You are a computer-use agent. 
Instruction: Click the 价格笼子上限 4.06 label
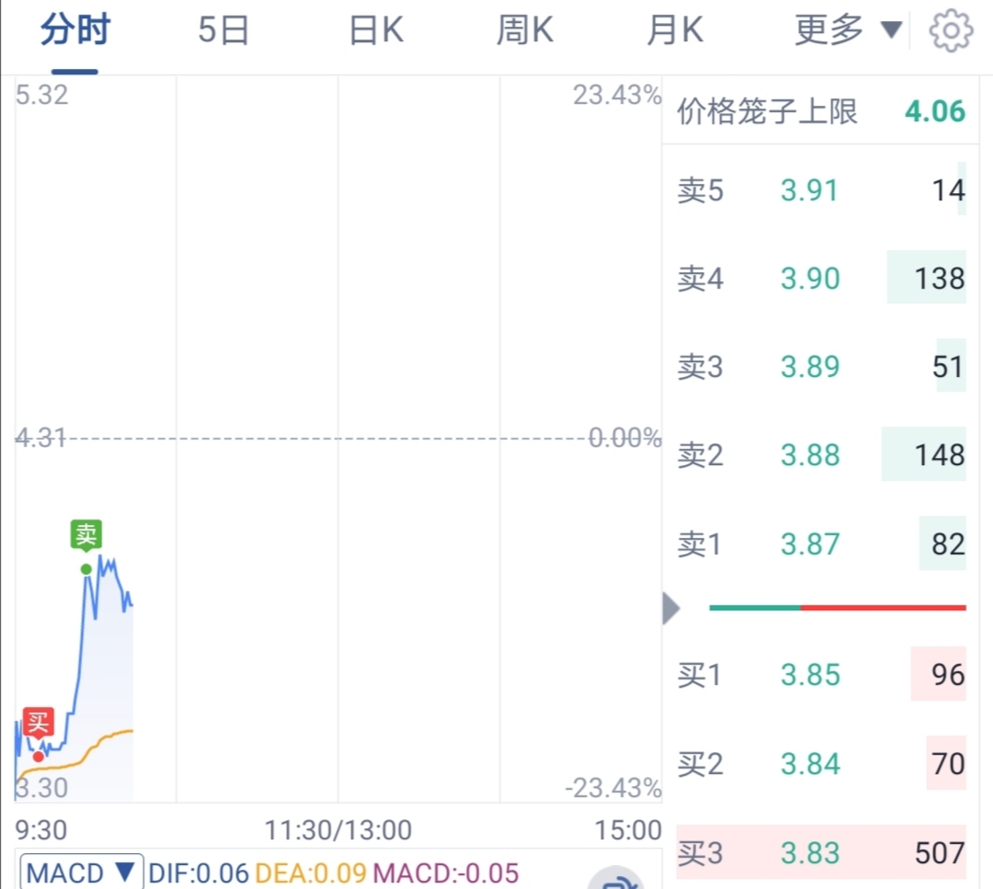(821, 111)
